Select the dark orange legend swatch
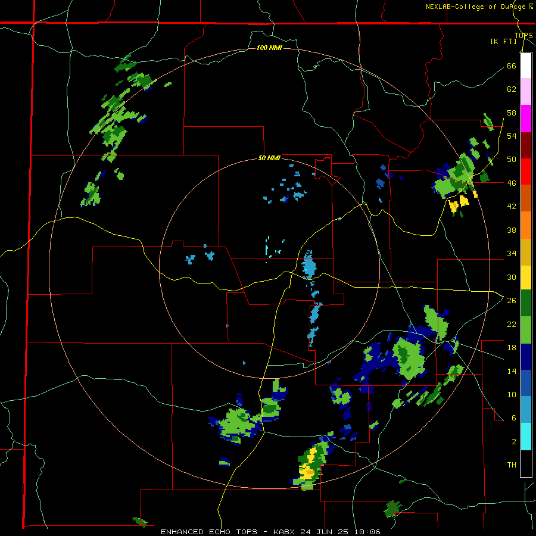536x536 pixels. (x=526, y=198)
